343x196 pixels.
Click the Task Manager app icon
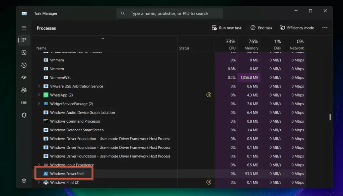(x=24, y=13)
